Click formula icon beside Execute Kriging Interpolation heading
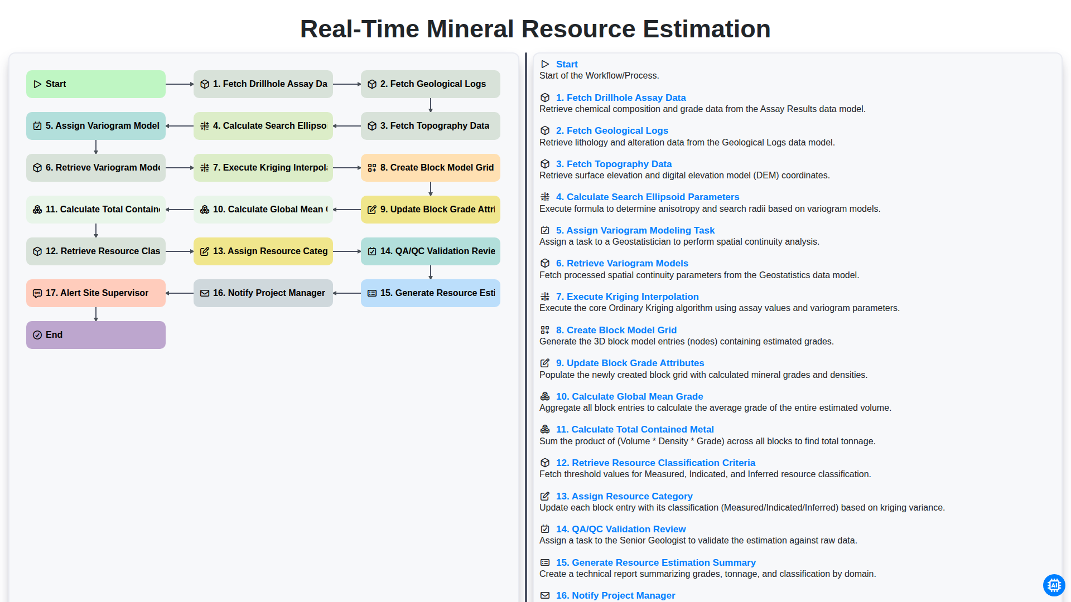 click(x=545, y=297)
